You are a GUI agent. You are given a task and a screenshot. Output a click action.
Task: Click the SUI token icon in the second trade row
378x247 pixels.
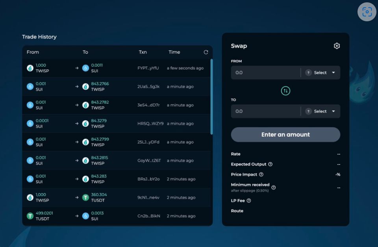click(30, 86)
